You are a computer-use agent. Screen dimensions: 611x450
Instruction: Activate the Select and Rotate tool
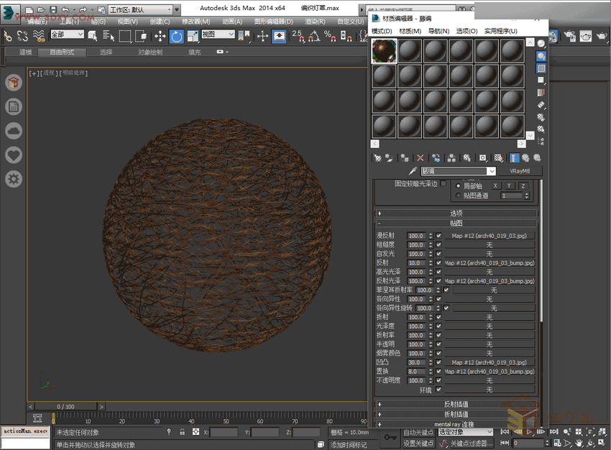click(x=176, y=35)
